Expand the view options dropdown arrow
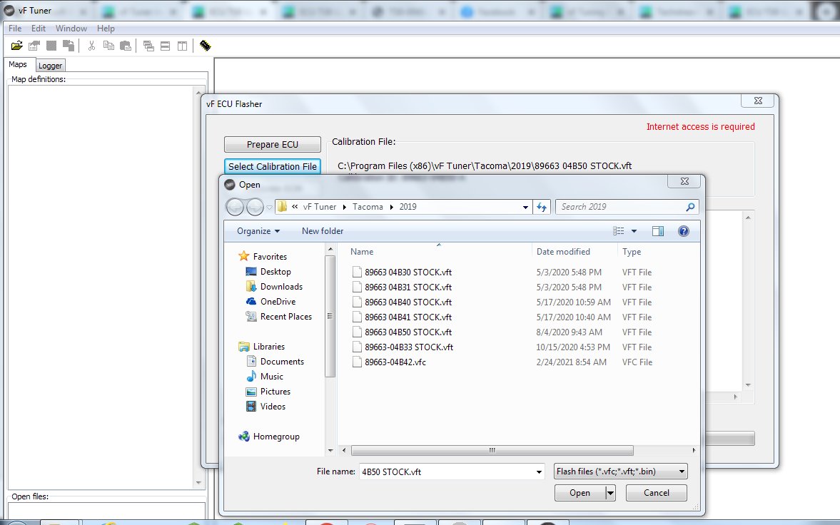 pos(634,231)
